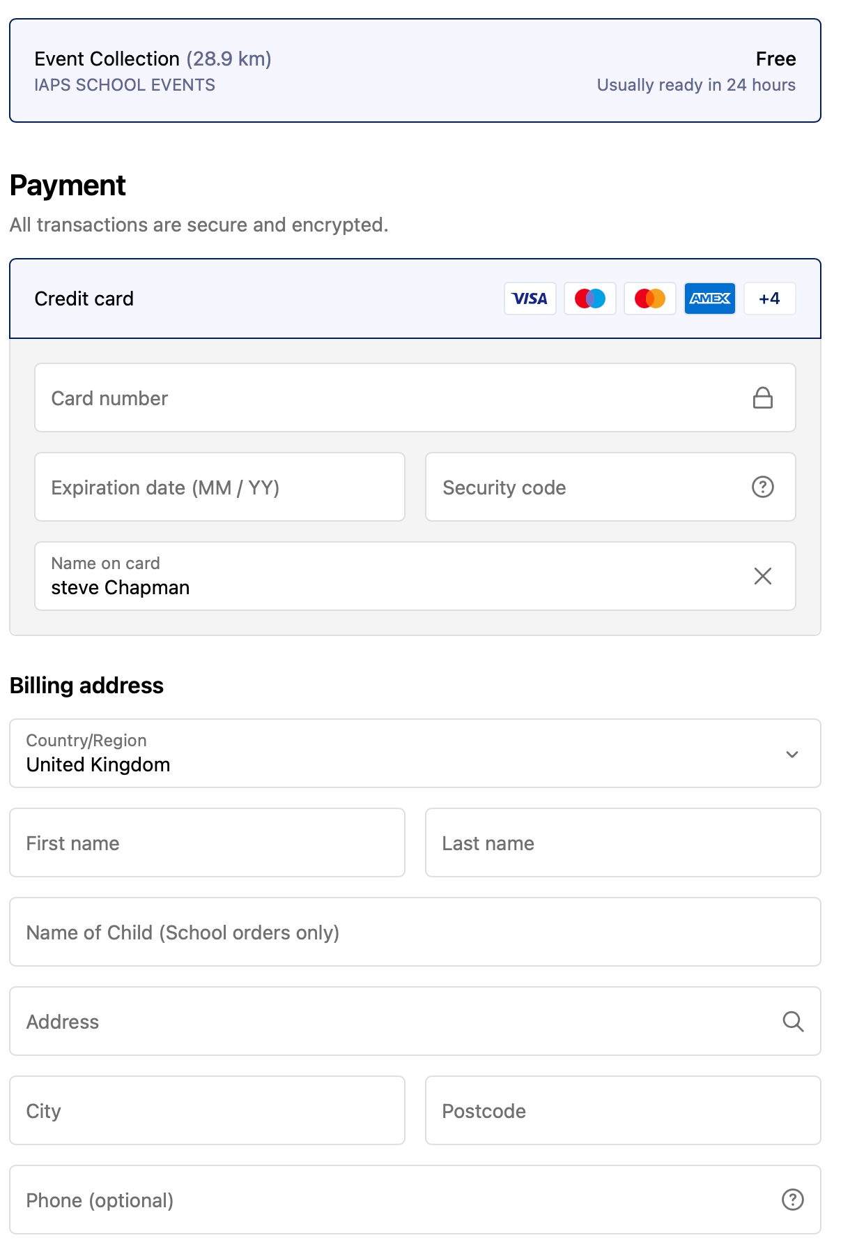857x1247 pixels.
Task: Click the Address search magnifier icon
Action: (792, 1021)
